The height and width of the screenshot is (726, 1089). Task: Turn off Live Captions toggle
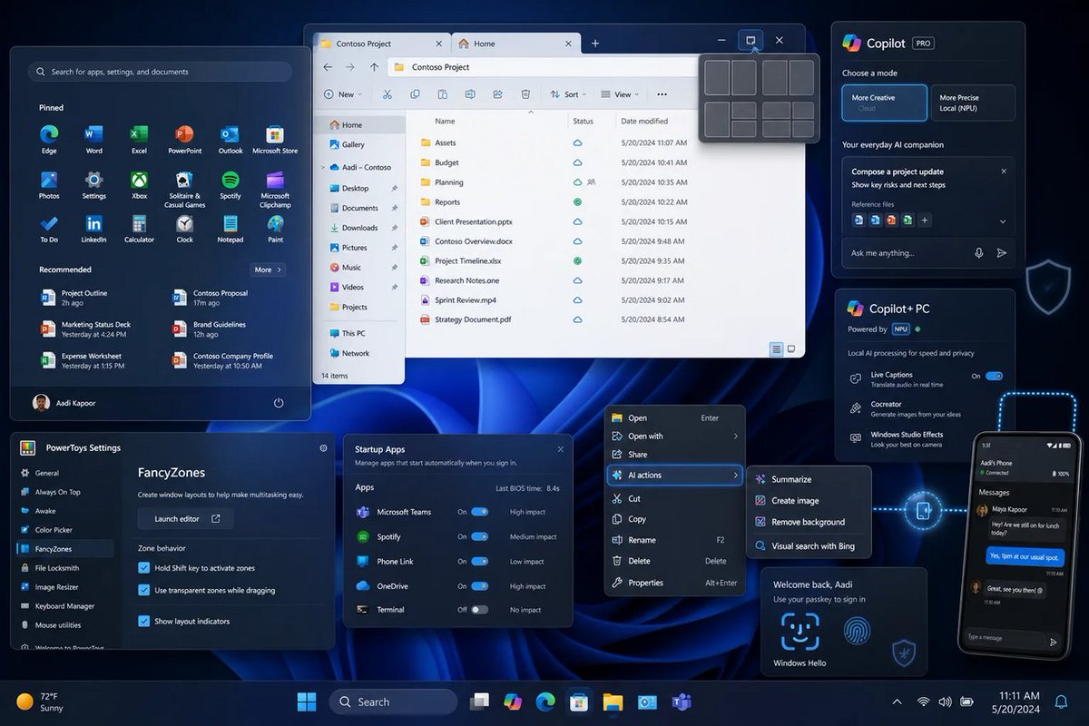coord(994,376)
